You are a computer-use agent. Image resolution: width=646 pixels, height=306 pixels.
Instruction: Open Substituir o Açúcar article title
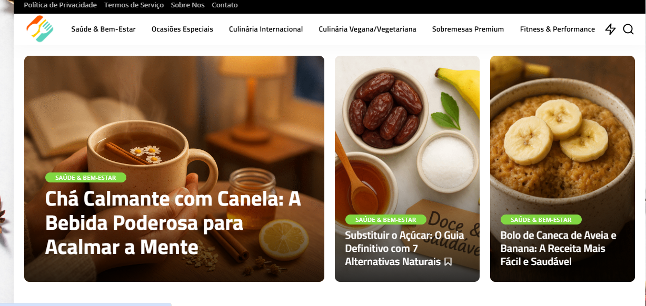404,248
